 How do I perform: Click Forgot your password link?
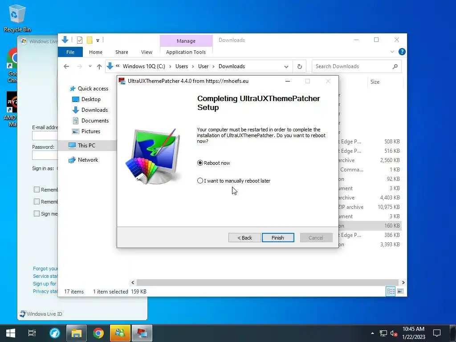45,269
